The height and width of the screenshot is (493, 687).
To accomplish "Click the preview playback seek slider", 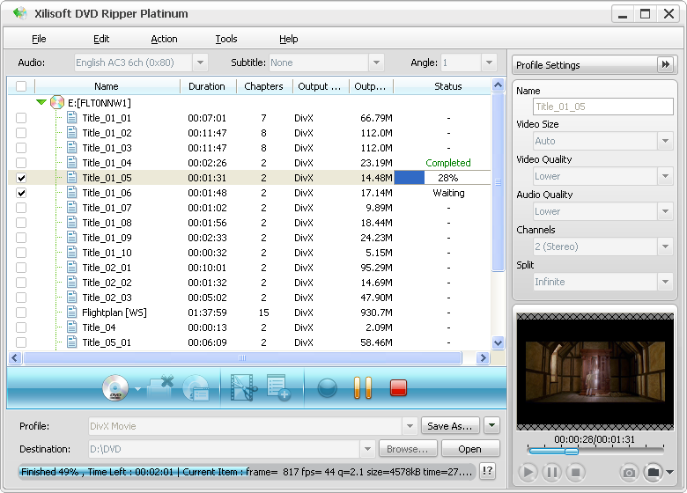I will coord(571,451).
